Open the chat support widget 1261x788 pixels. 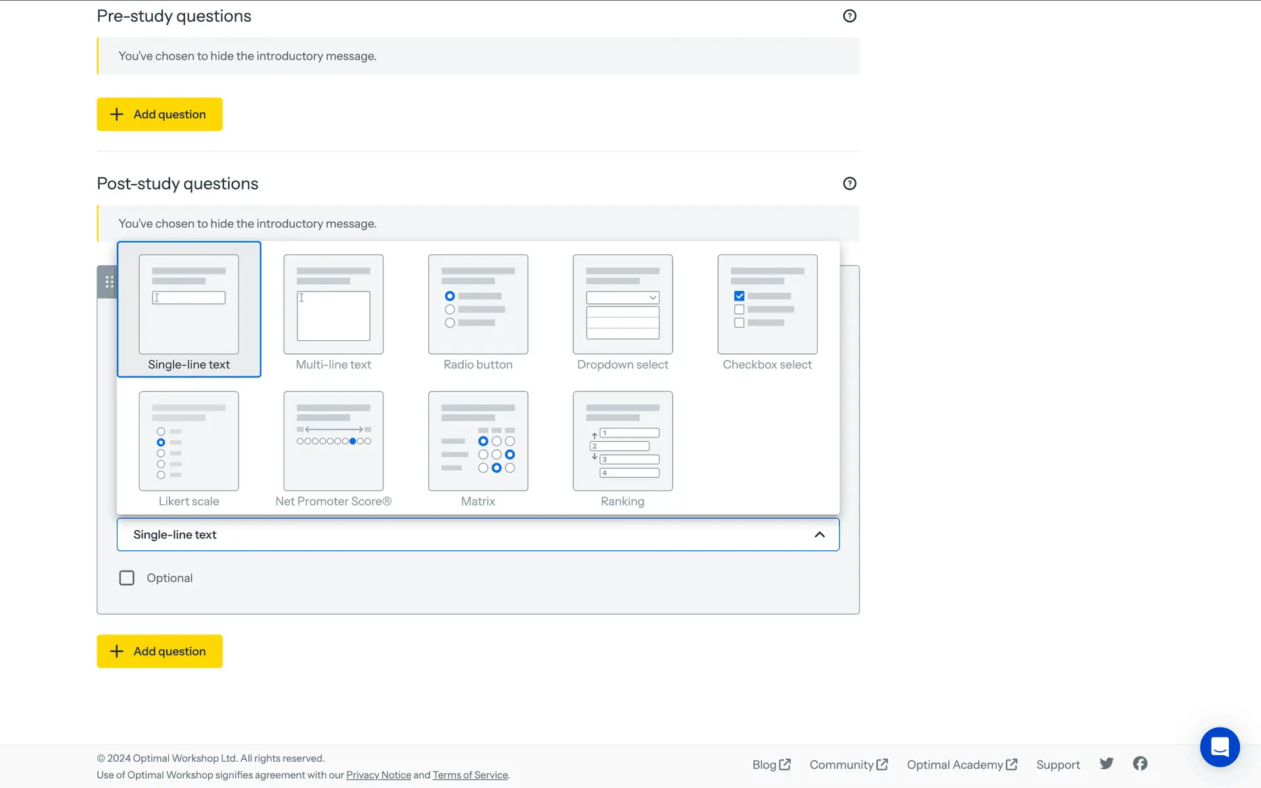[1219, 747]
